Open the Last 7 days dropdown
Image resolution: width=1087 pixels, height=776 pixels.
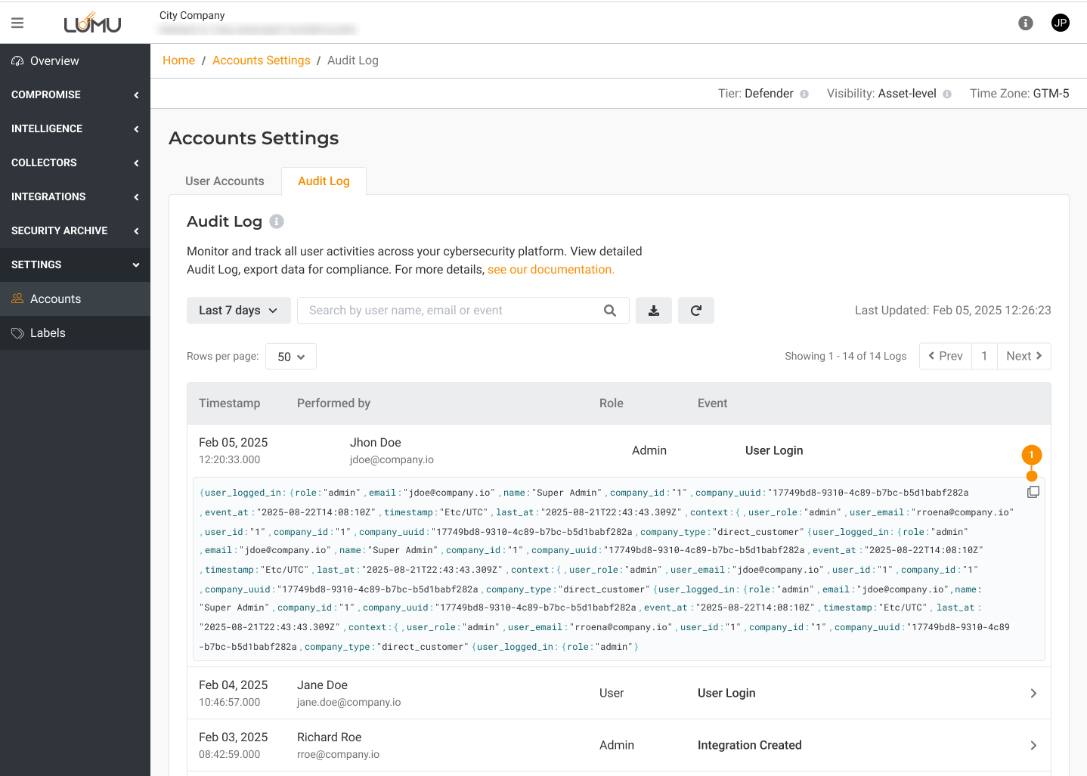point(238,311)
